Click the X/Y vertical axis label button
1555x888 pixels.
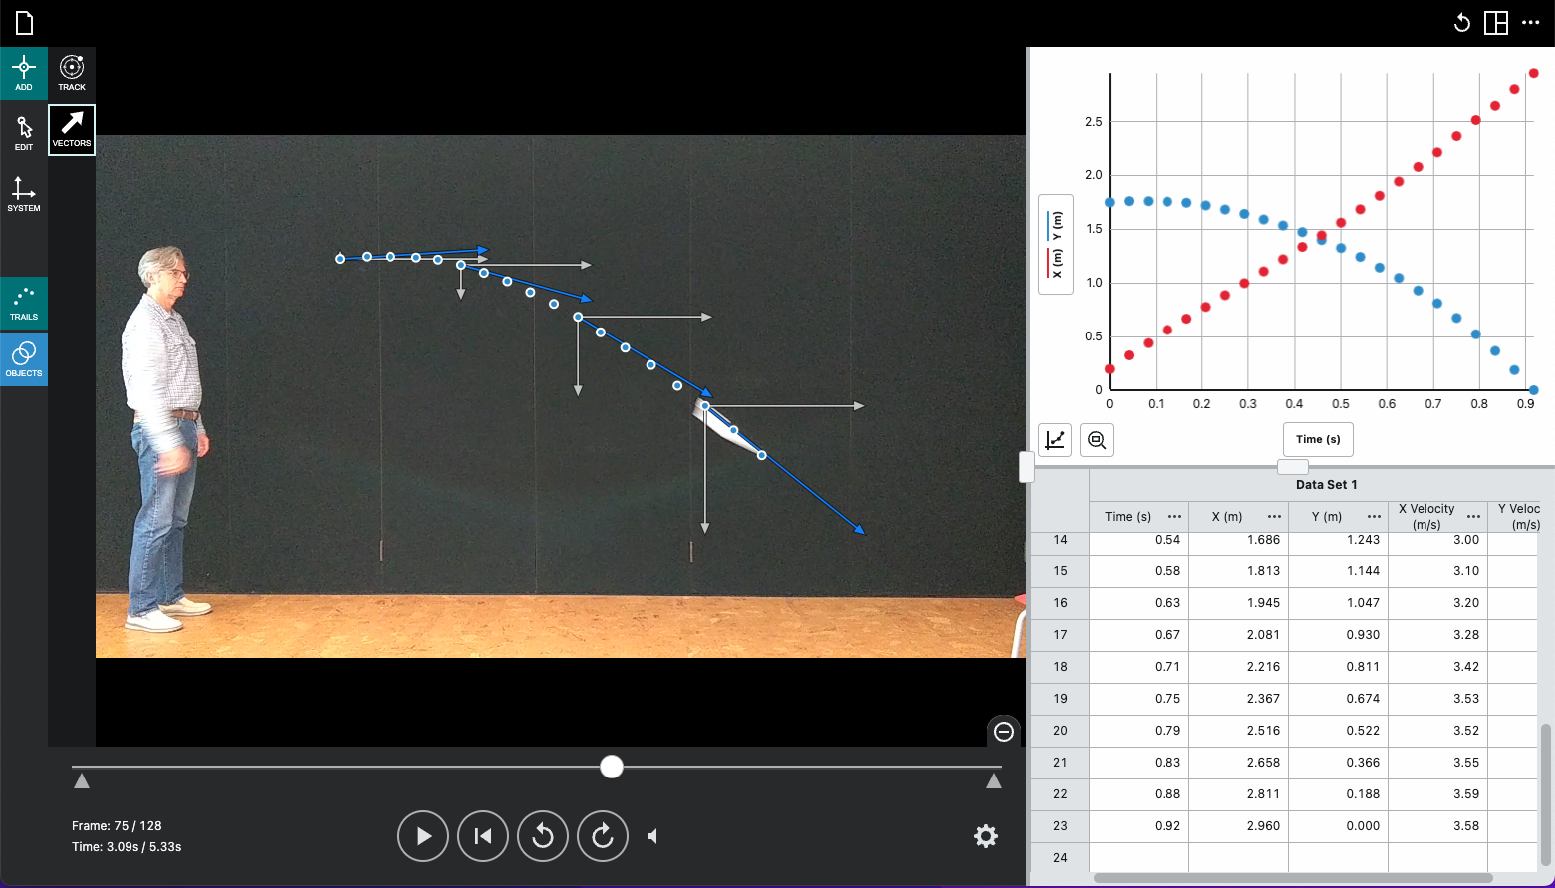[1056, 245]
